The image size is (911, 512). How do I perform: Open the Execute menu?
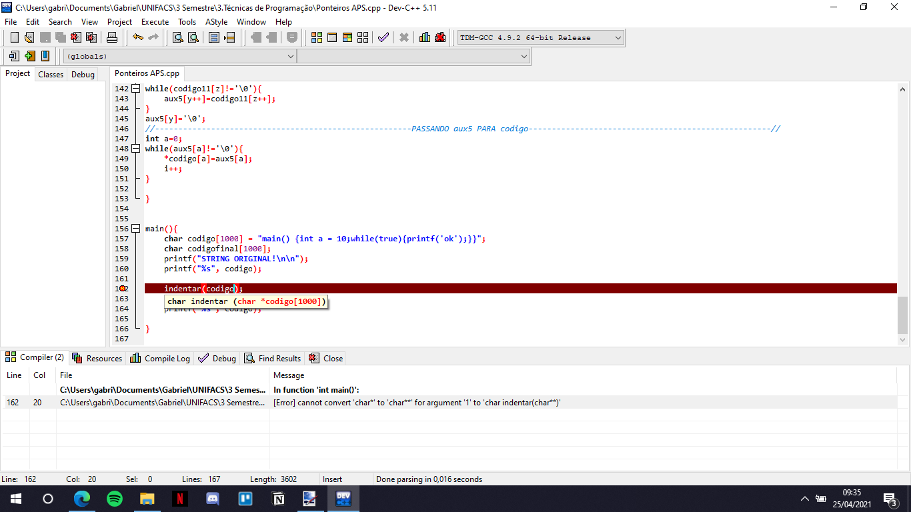[x=155, y=22]
